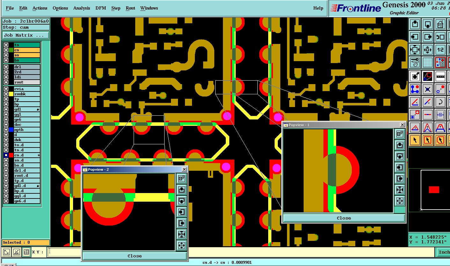Toggle the checkbox for layer mpth
This screenshot has height=266, width=450.
click(6, 130)
